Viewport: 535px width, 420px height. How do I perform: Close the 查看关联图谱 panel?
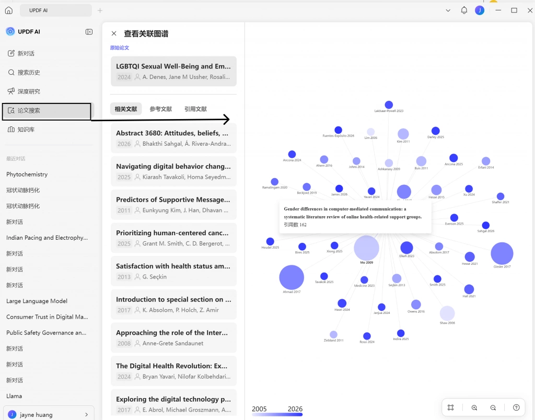coord(114,33)
